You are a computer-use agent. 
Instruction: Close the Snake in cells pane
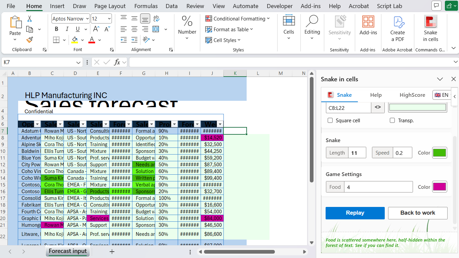453,79
